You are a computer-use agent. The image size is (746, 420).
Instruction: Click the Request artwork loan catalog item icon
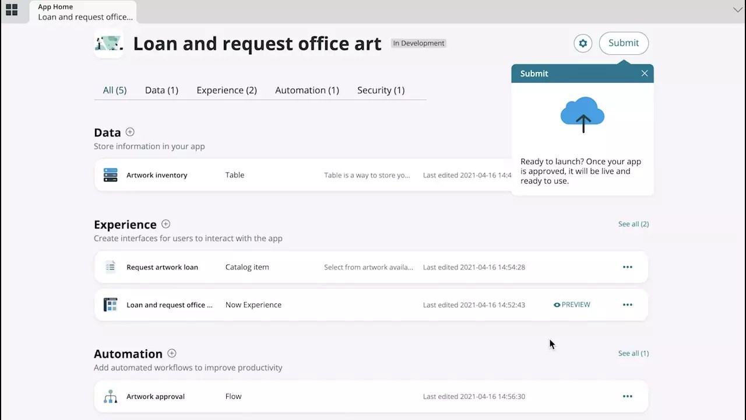pos(111,267)
